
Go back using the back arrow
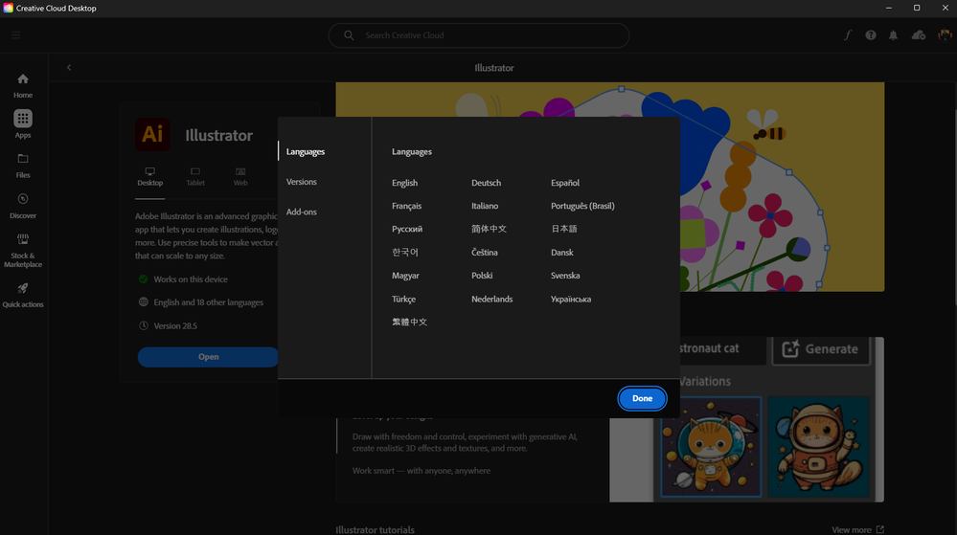click(69, 68)
